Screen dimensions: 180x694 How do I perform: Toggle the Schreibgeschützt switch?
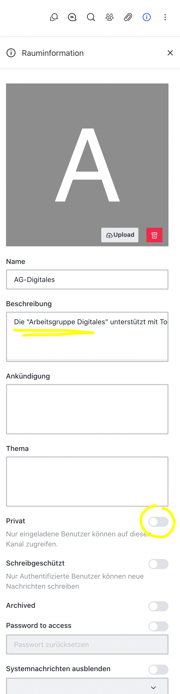(x=158, y=564)
